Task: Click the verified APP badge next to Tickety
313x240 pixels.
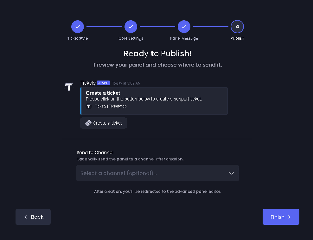Action: [103, 83]
